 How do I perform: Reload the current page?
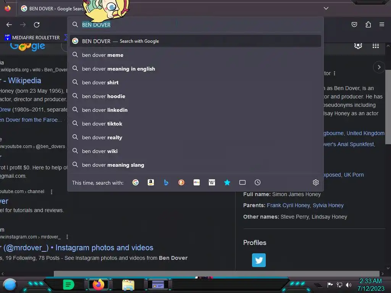(37, 25)
